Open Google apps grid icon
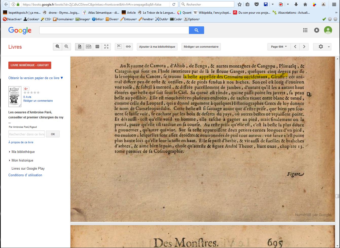 305,30
